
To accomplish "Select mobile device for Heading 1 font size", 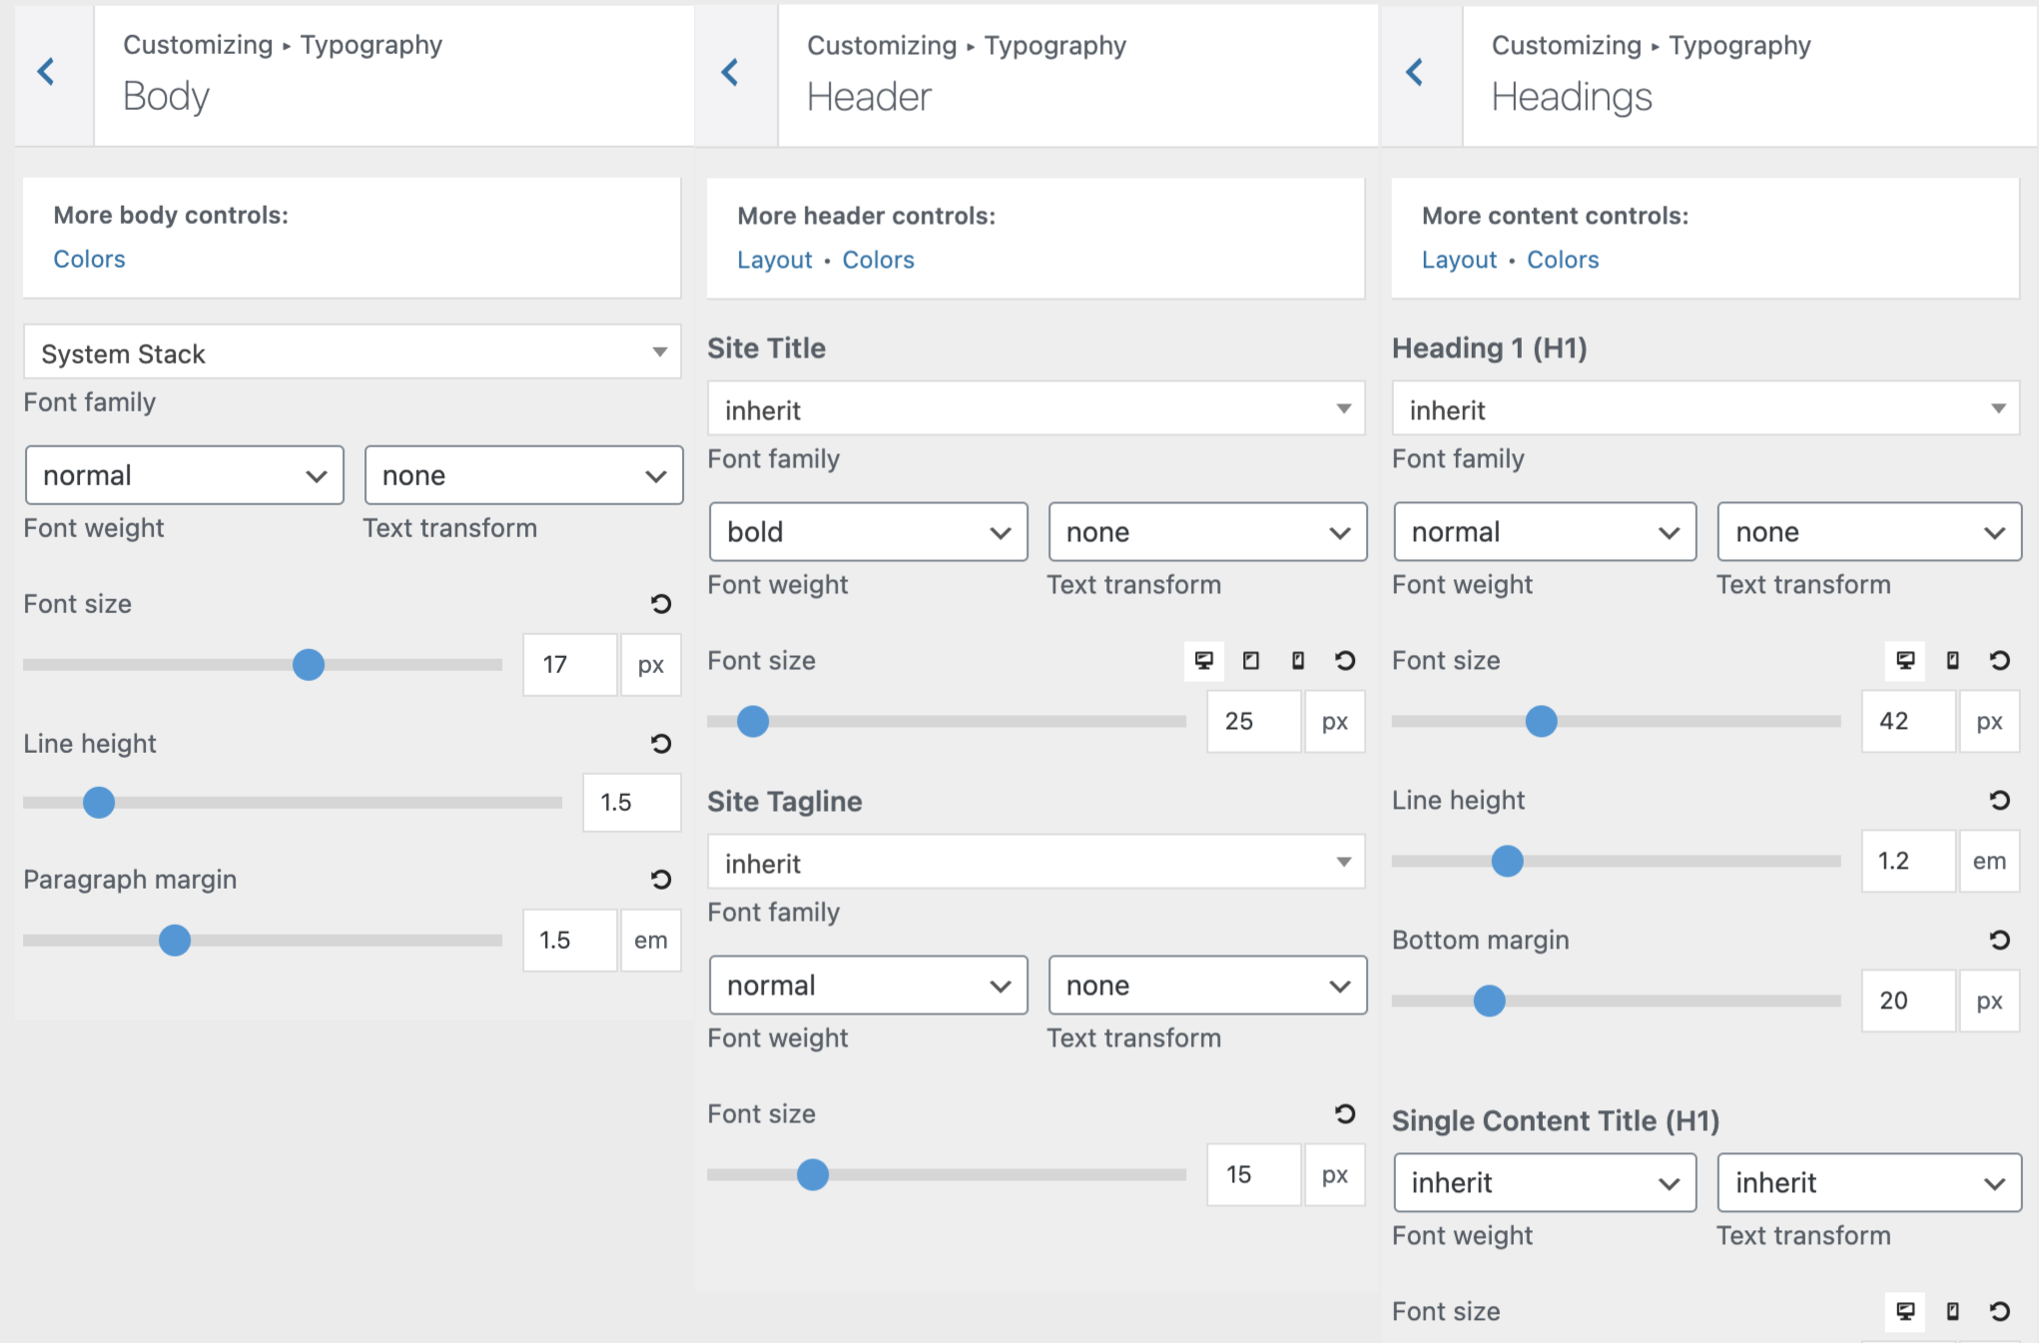I will 1953,661.
